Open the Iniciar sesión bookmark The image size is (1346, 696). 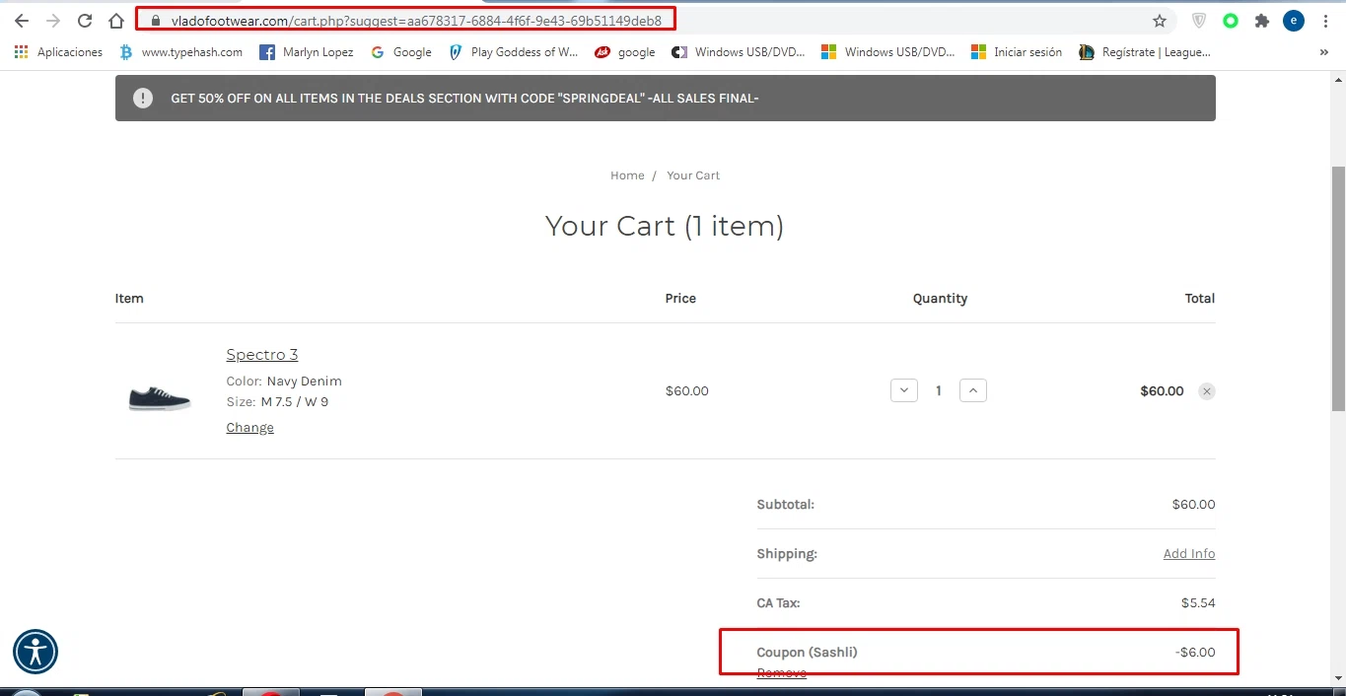point(1017,52)
